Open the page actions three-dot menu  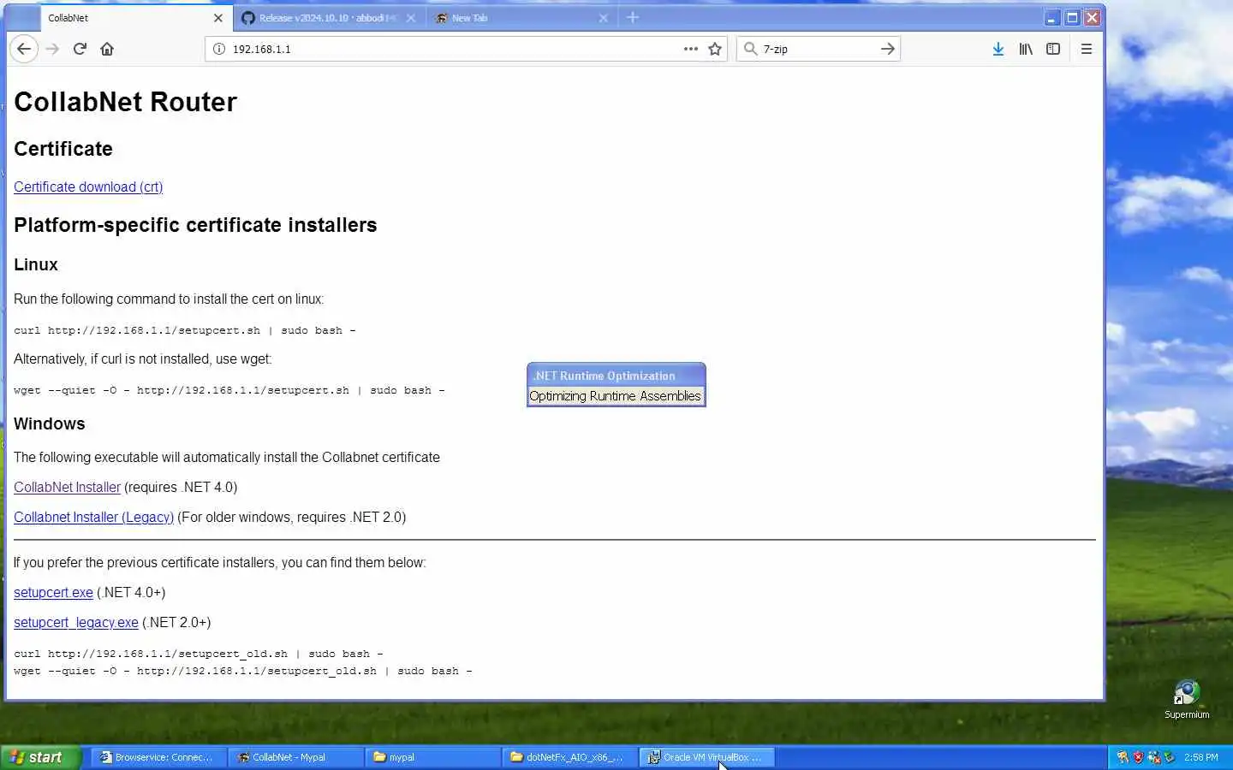coord(691,49)
